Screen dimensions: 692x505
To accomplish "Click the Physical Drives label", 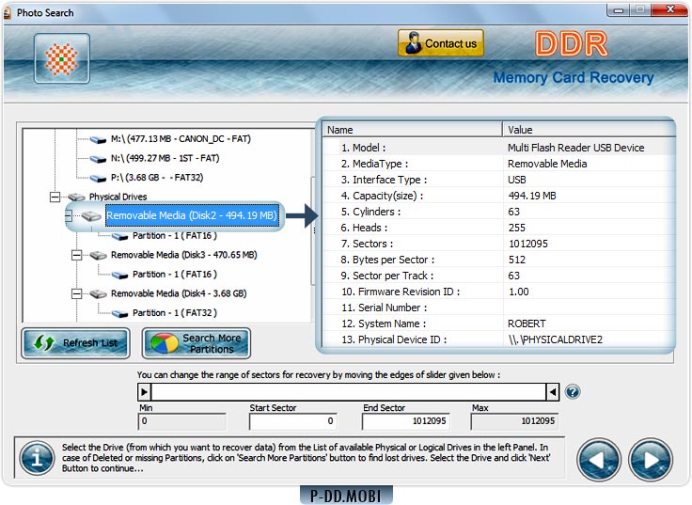I will (x=118, y=197).
